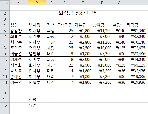Viewport: 148px width, 114px height.
Task: Click 김재석's position cell '과장'
Action: tap(51, 59)
